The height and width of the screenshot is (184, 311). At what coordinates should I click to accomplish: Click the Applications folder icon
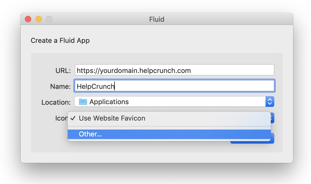coord(83,102)
